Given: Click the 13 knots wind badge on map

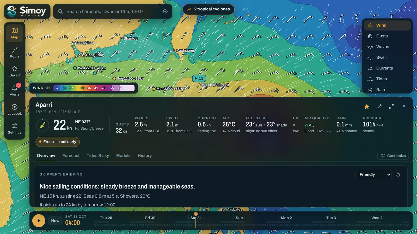Looking at the screenshot, I should click(199, 78).
